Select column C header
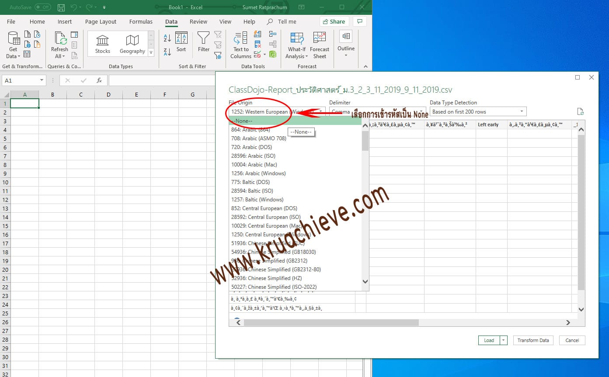609x377 pixels. (80, 94)
